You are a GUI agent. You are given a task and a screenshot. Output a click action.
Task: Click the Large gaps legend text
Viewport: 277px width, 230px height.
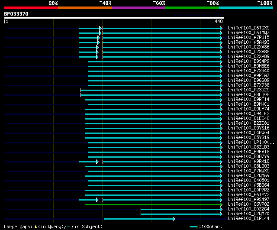tap(53, 227)
